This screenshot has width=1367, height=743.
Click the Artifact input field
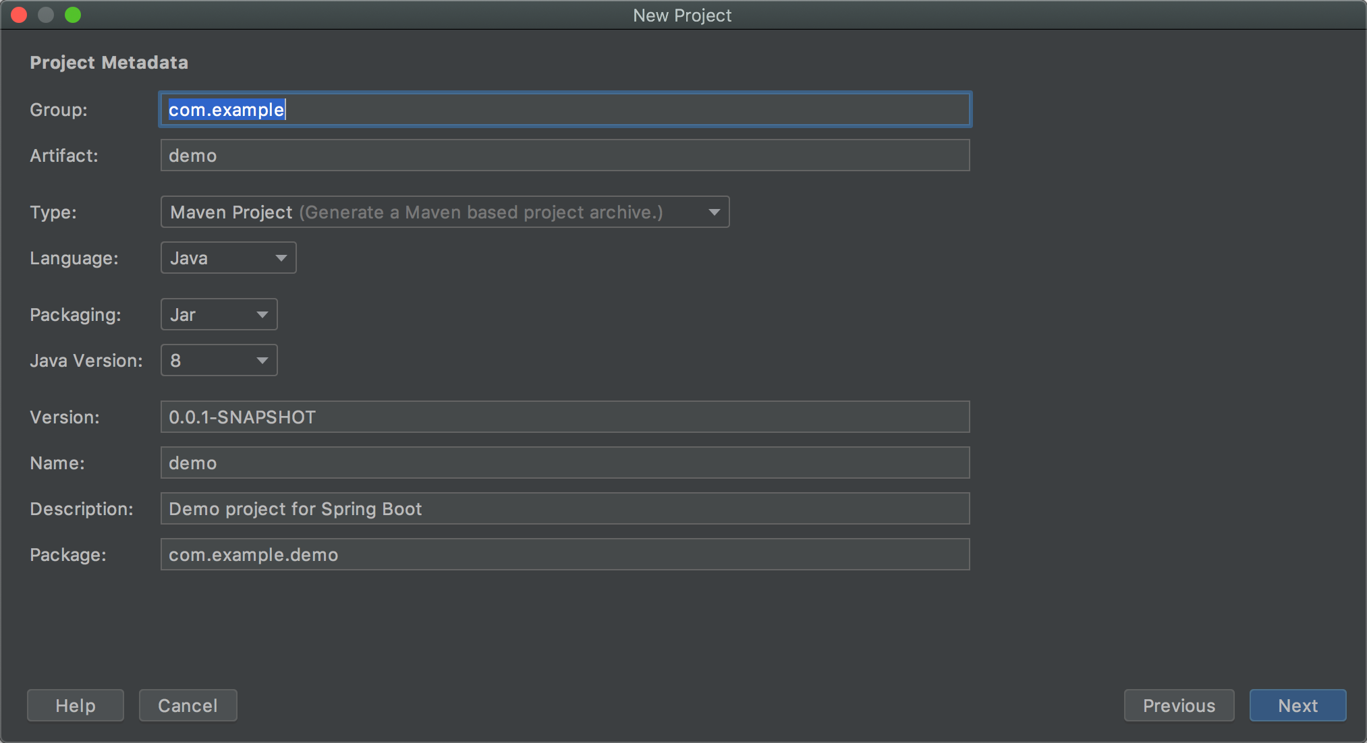[x=565, y=155]
